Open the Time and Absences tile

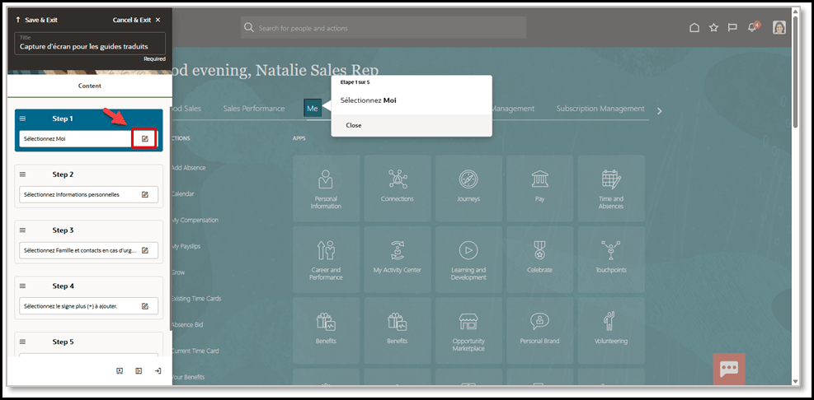pyautogui.click(x=611, y=188)
